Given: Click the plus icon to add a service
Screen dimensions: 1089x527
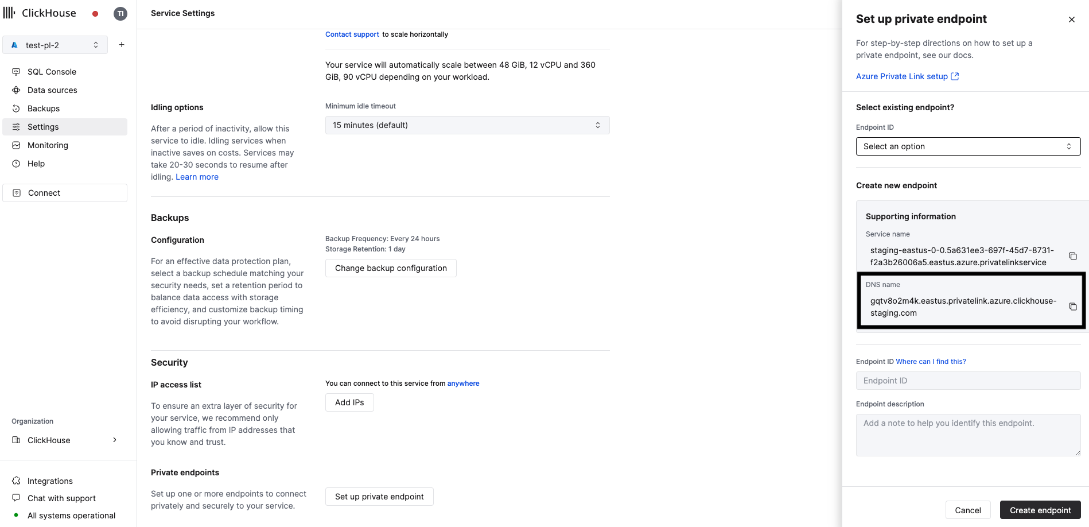Looking at the screenshot, I should pos(121,44).
